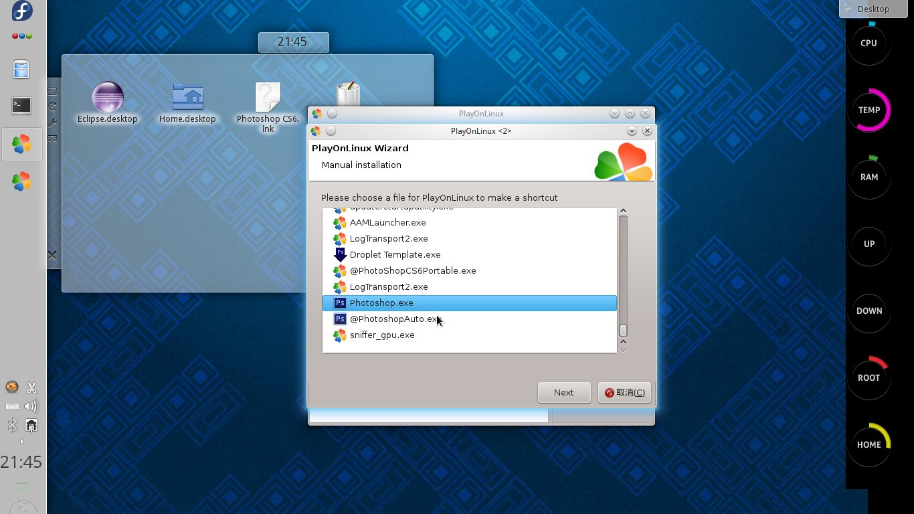Click the lower unhighlighted PlayOnLinux panel entry
914x514 pixels.
tap(21, 181)
